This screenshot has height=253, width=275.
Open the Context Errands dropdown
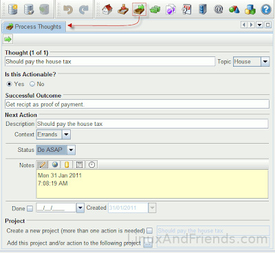[x=66, y=135]
